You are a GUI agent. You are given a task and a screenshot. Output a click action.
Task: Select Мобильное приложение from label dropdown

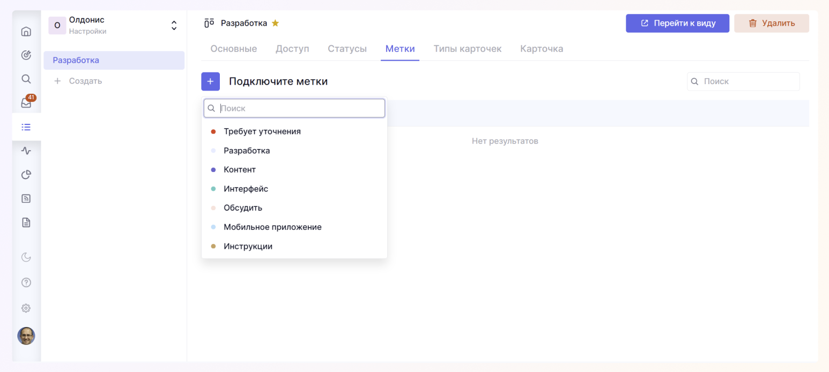272,227
